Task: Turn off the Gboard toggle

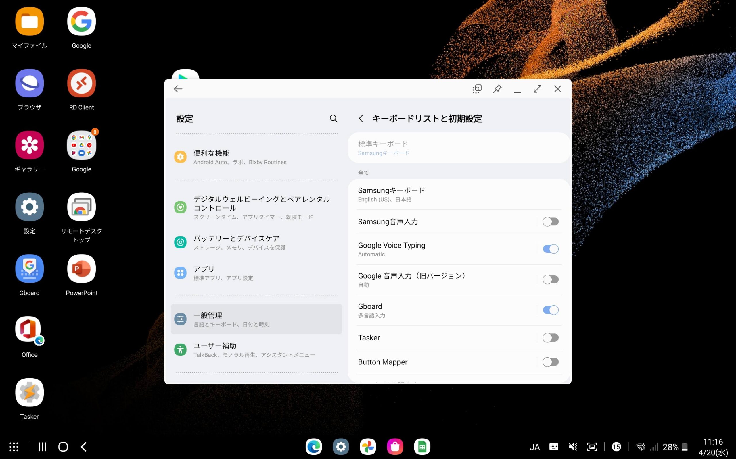Action: 550,310
